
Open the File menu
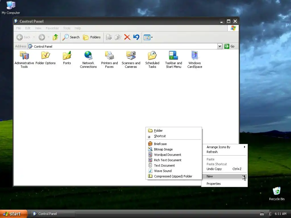point(18,28)
